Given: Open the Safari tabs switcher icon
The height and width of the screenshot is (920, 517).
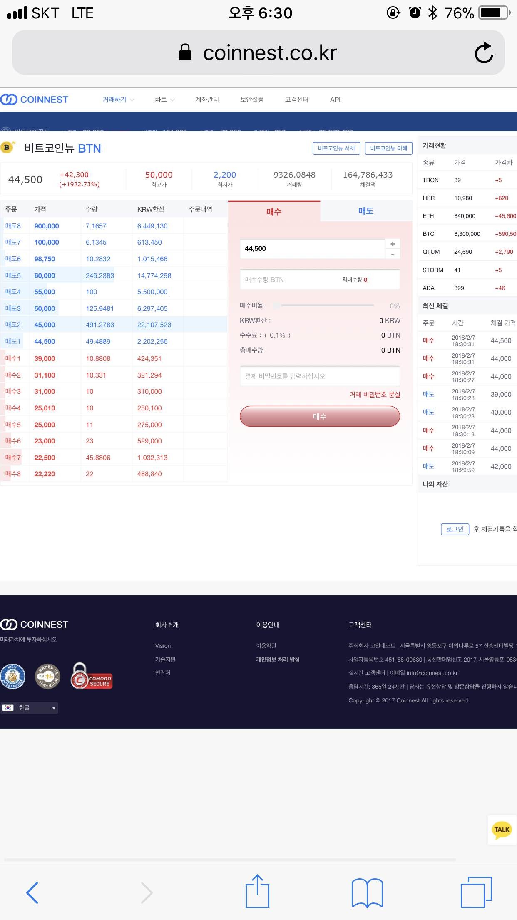Looking at the screenshot, I should (x=476, y=892).
